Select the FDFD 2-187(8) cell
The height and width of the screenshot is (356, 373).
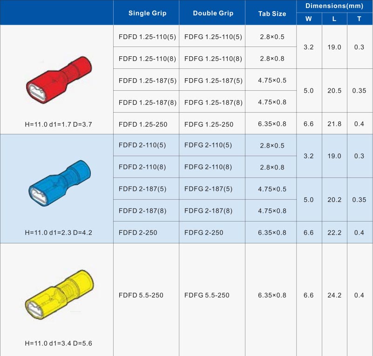146,211
